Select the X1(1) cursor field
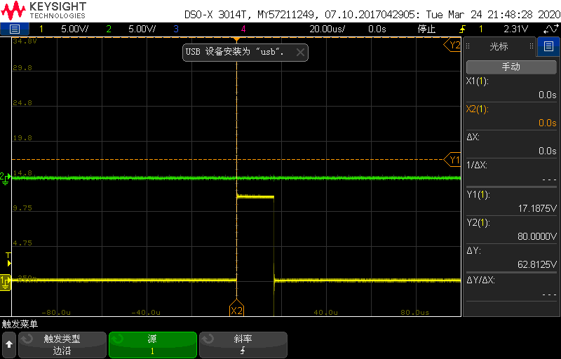The height and width of the screenshot is (359, 561). [x=511, y=88]
